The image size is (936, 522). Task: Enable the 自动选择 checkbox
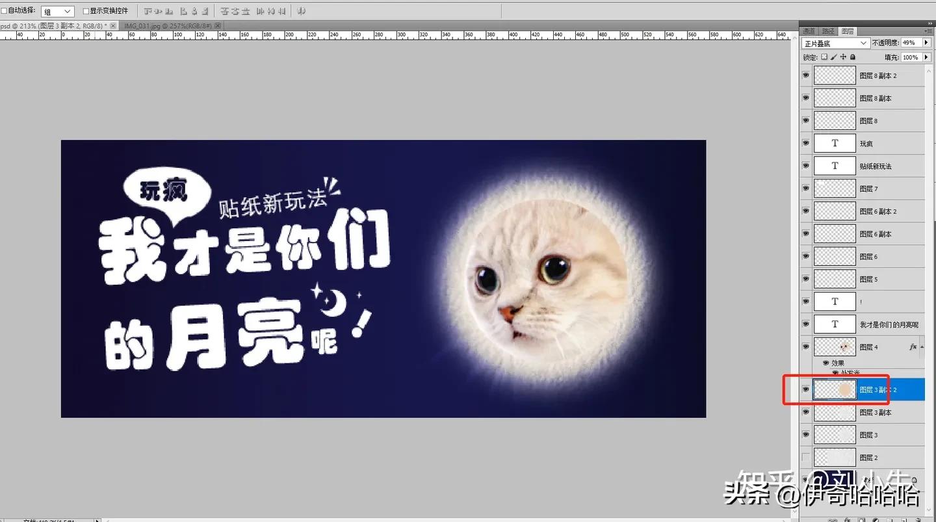[4, 10]
